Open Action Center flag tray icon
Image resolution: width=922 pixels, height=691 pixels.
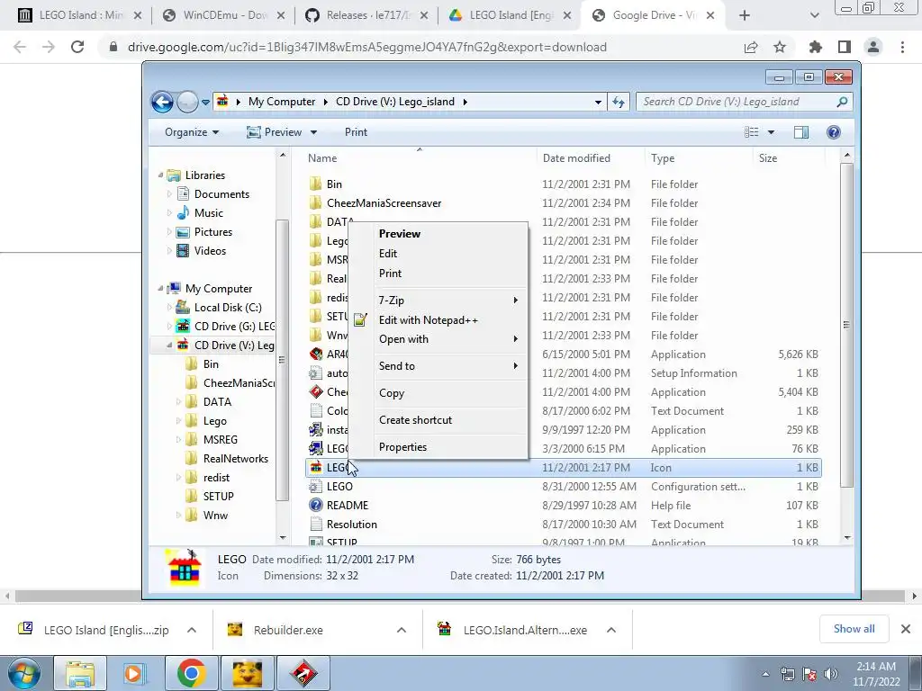point(809,674)
